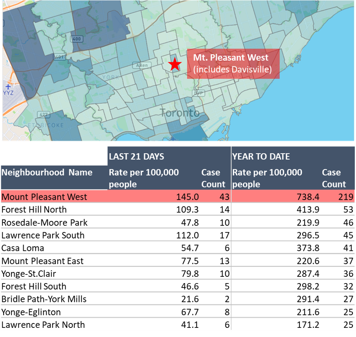Select the Yonge-Eglinton row name
The width and height of the screenshot is (356, 337).
point(31,312)
